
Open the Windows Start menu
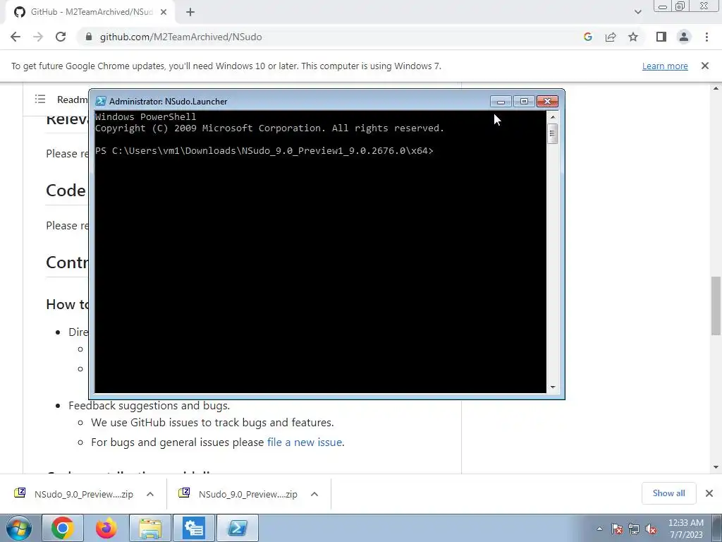pos(19,528)
